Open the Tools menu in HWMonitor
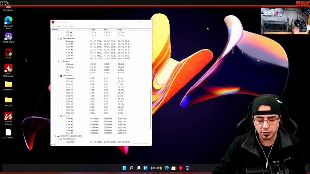This screenshot has height=174, width=310. (65, 26)
